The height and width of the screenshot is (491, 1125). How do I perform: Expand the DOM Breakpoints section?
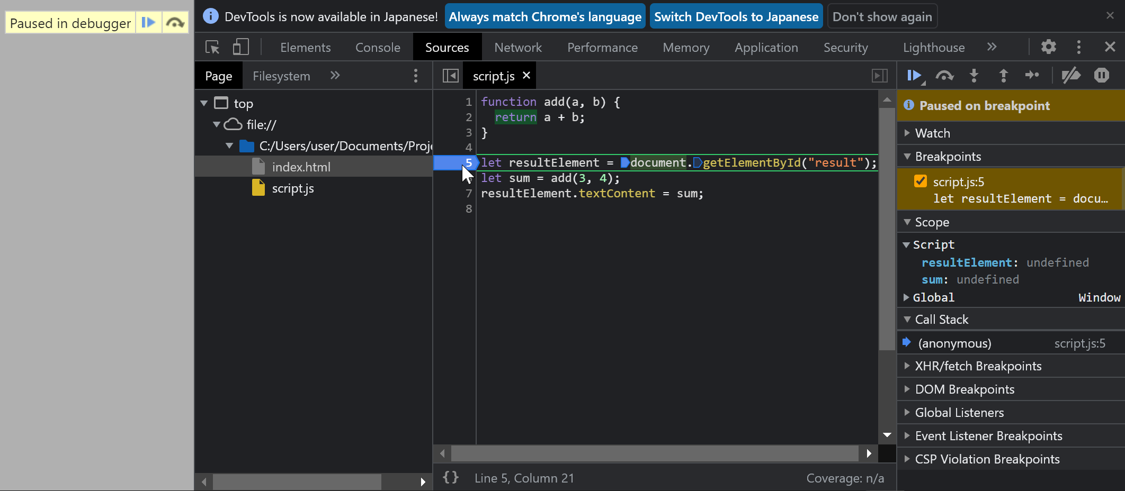(x=964, y=389)
